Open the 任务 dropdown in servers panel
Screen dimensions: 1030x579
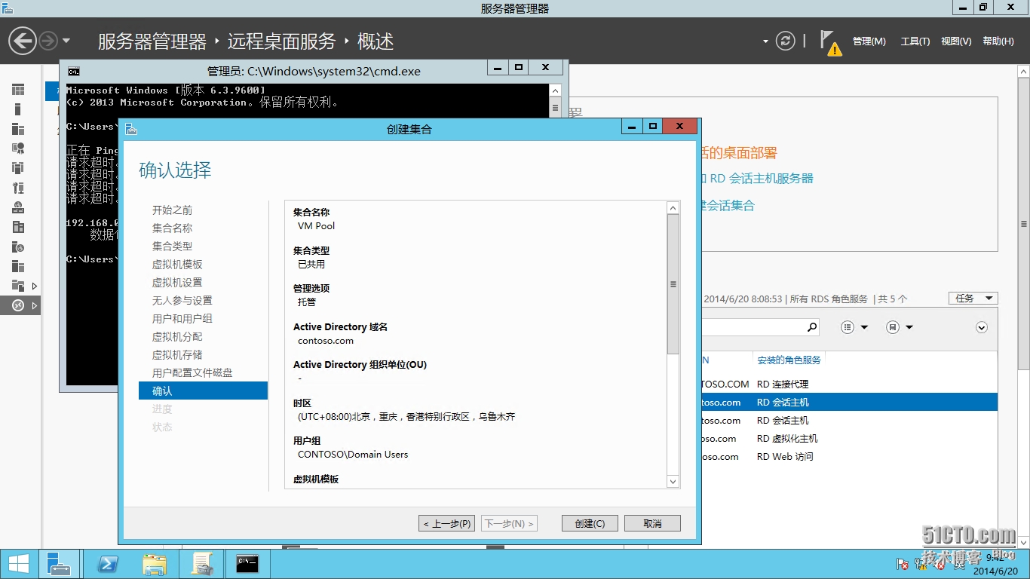tap(973, 299)
